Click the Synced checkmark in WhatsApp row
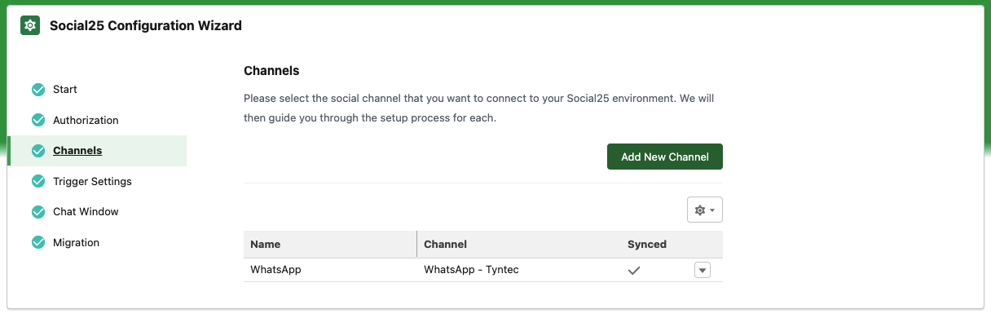This screenshot has width=991, height=318. pyautogui.click(x=634, y=270)
